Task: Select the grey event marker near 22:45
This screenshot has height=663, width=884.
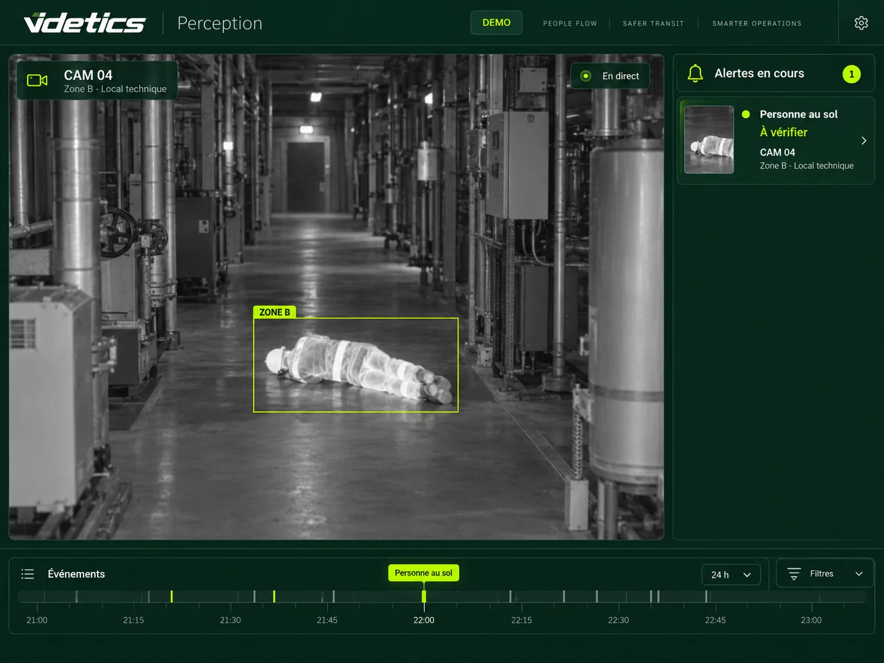Action: pos(706,596)
